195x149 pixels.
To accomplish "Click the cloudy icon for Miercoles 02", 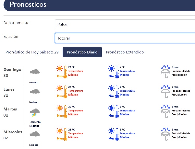I will click(34, 134).
